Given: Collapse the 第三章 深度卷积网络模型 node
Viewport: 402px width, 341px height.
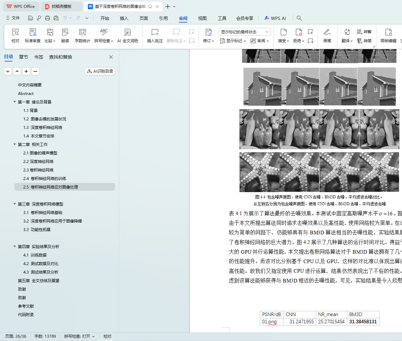Looking at the screenshot, I should pos(14,204).
